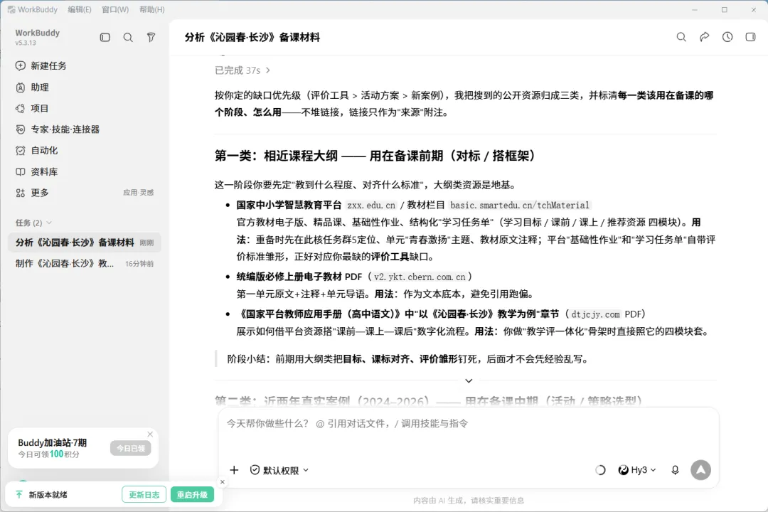Close the 新版本就绪 update banner
768x512 pixels.
point(223,482)
